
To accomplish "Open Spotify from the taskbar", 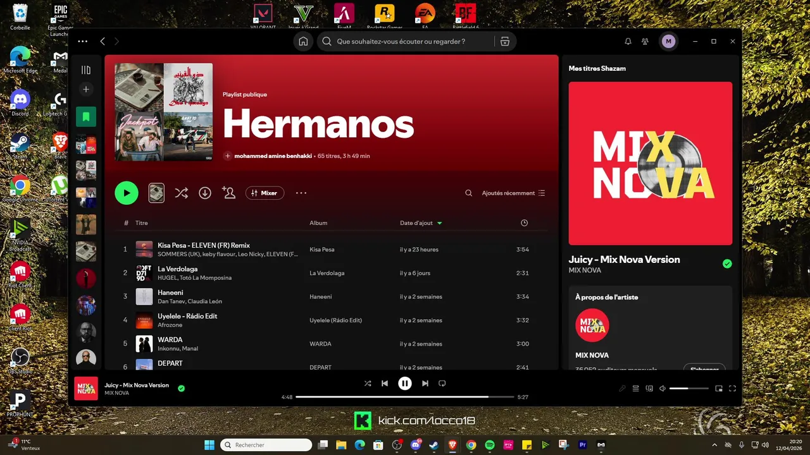I will [x=490, y=445].
